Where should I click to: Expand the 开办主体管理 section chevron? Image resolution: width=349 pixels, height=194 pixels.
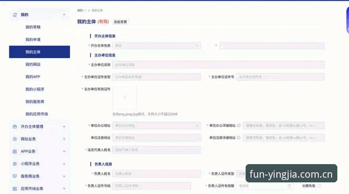(x=64, y=126)
